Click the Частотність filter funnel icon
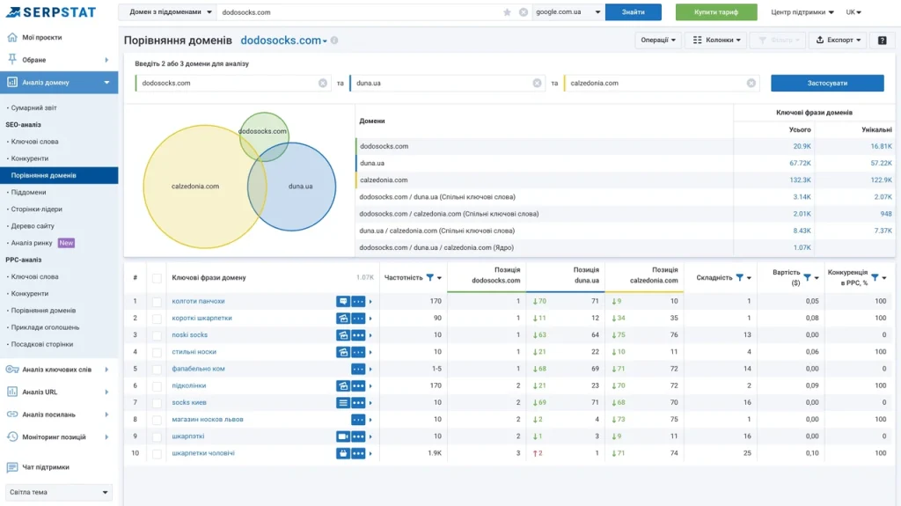This screenshot has height=506, width=901. (x=429, y=278)
